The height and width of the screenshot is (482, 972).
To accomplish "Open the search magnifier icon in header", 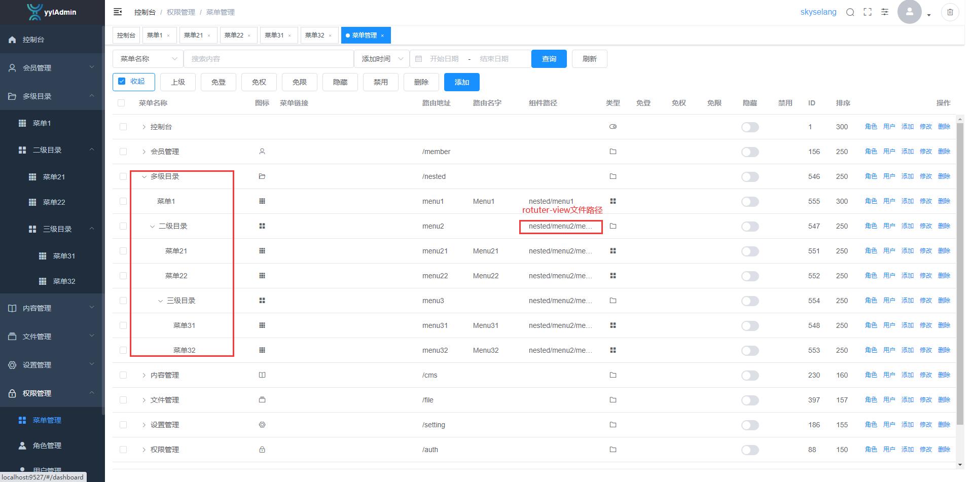I will [x=850, y=12].
